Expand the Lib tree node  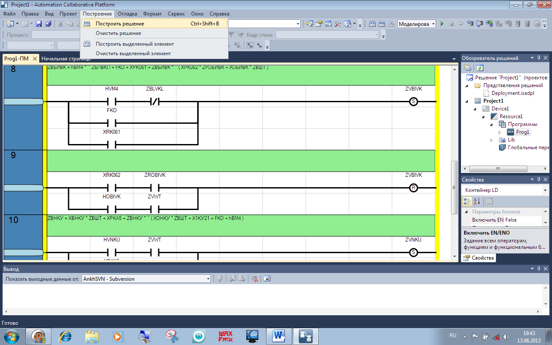(x=492, y=140)
